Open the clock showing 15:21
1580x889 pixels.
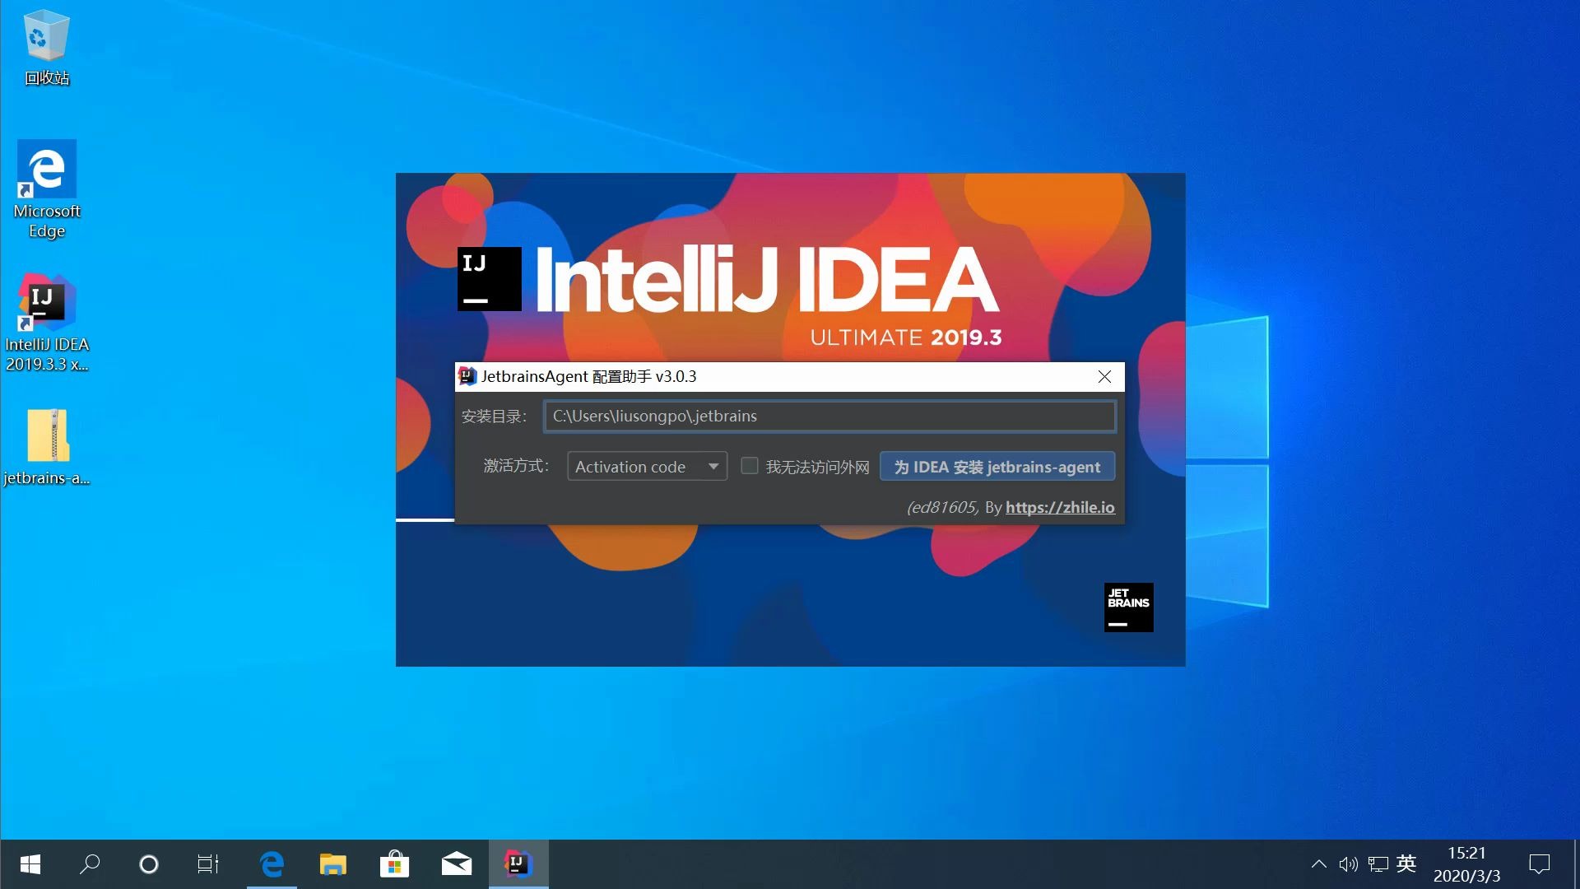pos(1466,864)
